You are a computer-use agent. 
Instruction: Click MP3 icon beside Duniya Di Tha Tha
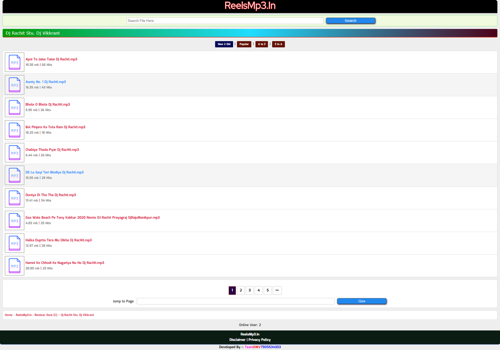point(14,198)
